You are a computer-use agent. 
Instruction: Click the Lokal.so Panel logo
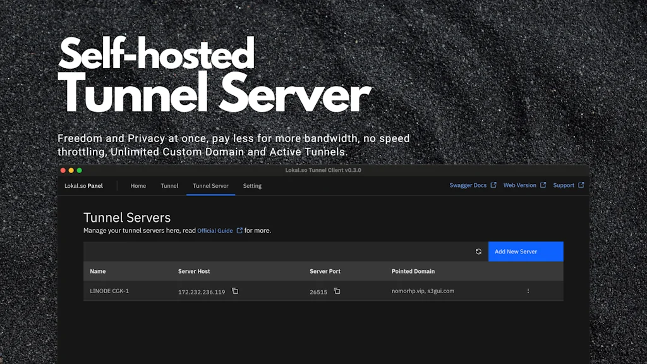click(84, 186)
